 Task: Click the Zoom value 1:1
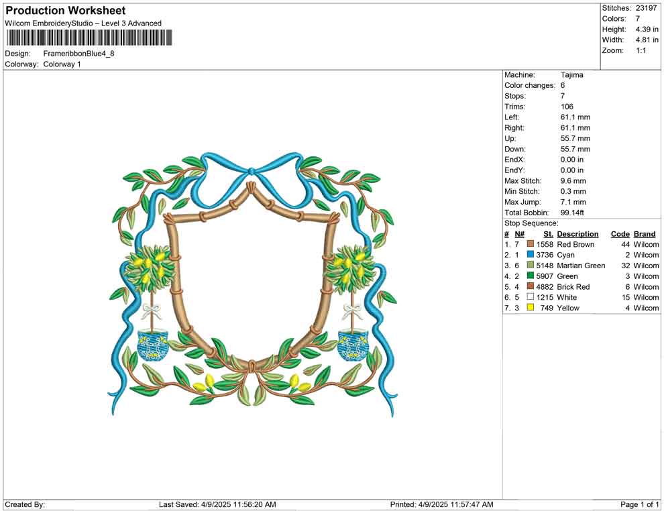pyautogui.click(x=641, y=50)
